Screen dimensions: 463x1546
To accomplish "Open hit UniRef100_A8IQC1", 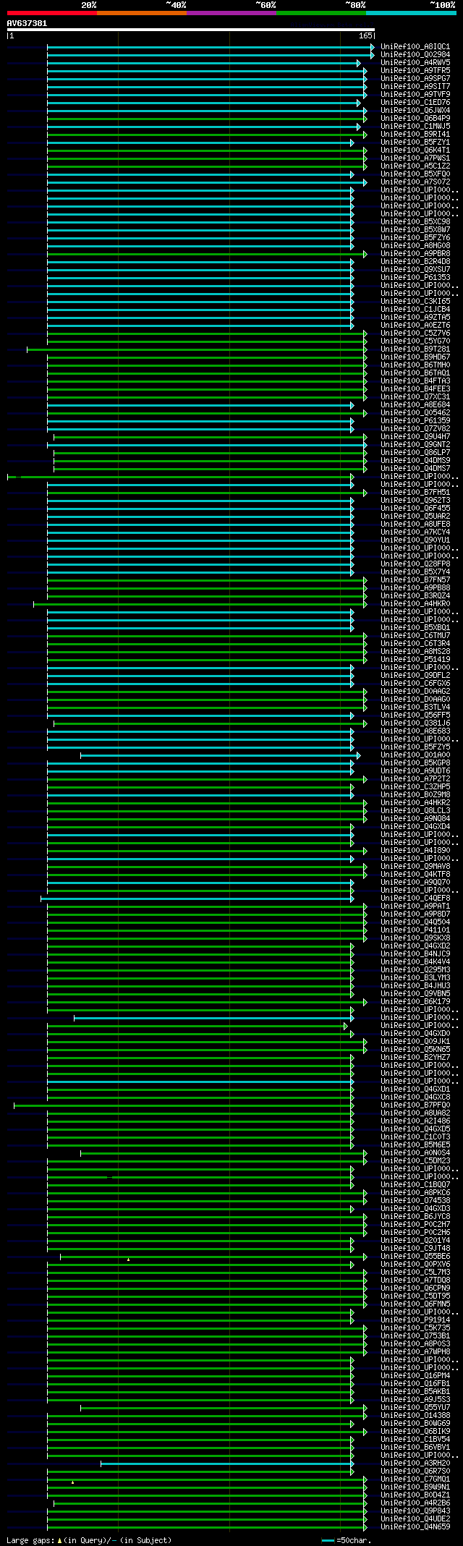I will pos(415,46).
